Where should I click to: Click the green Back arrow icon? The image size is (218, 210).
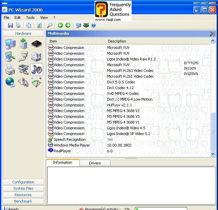click(x=60, y=25)
